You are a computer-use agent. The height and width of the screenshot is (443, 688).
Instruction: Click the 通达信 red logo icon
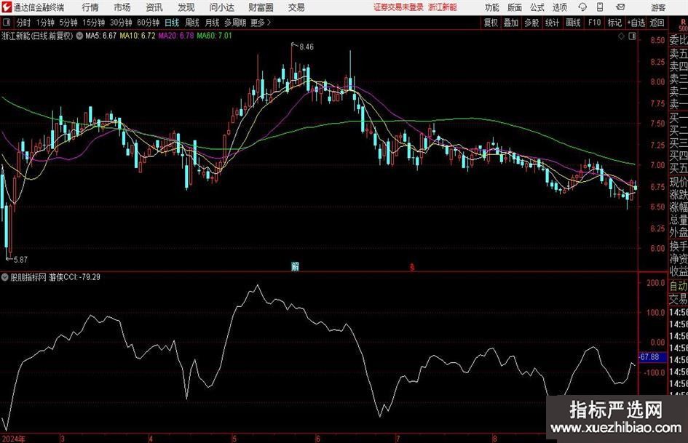point(7,7)
